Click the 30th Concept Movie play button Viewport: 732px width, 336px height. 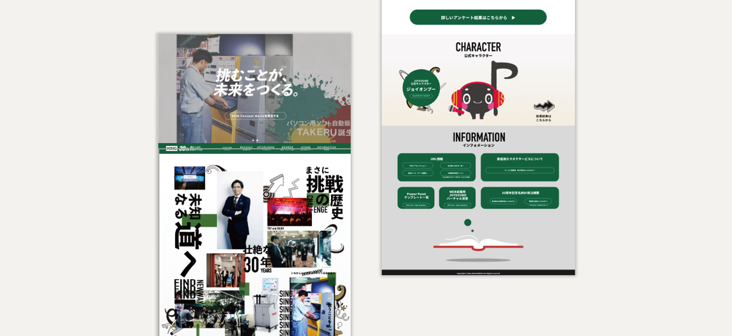point(255,116)
